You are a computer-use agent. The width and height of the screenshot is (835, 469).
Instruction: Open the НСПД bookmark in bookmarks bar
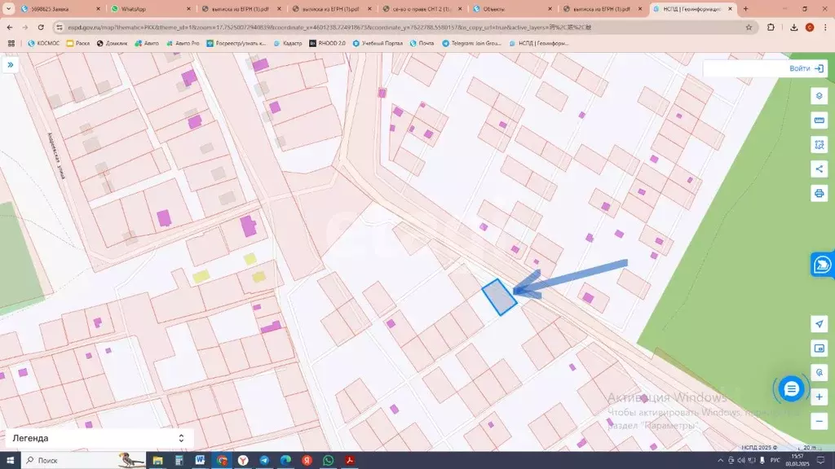pos(539,44)
